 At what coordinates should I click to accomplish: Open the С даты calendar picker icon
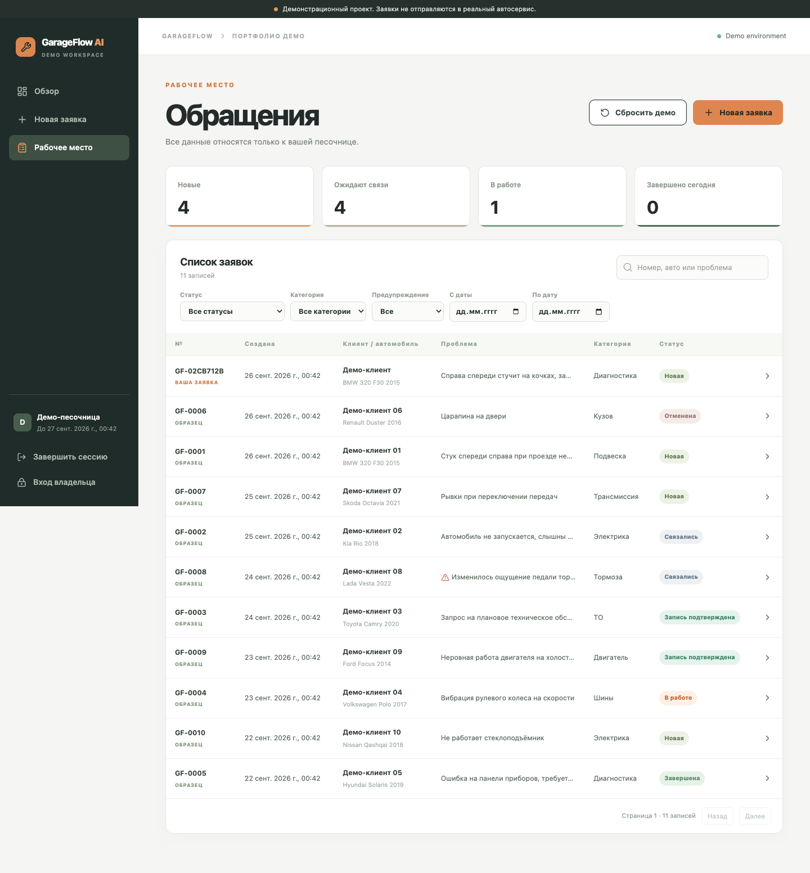click(x=516, y=312)
